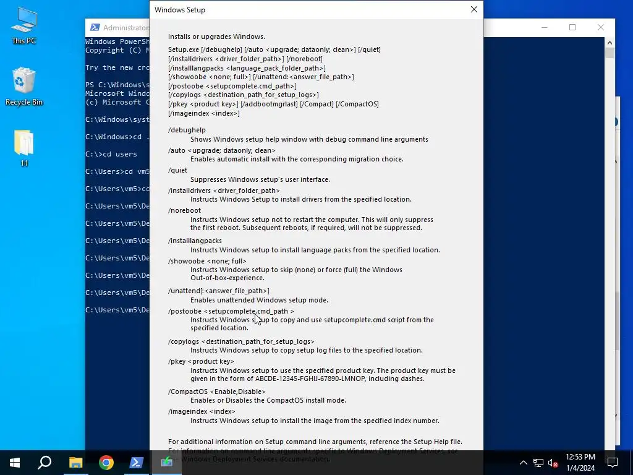Viewport: 633px width, 475px height.
Task: Click the /installdrivers <driver_folder_path> heading
Action: [224, 190]
